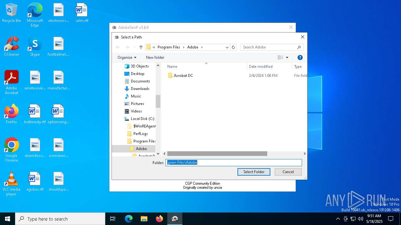Screen dimensions: 401x225
Task: Click the chevron after Adobe in breadcrumb
Action: 202,47
